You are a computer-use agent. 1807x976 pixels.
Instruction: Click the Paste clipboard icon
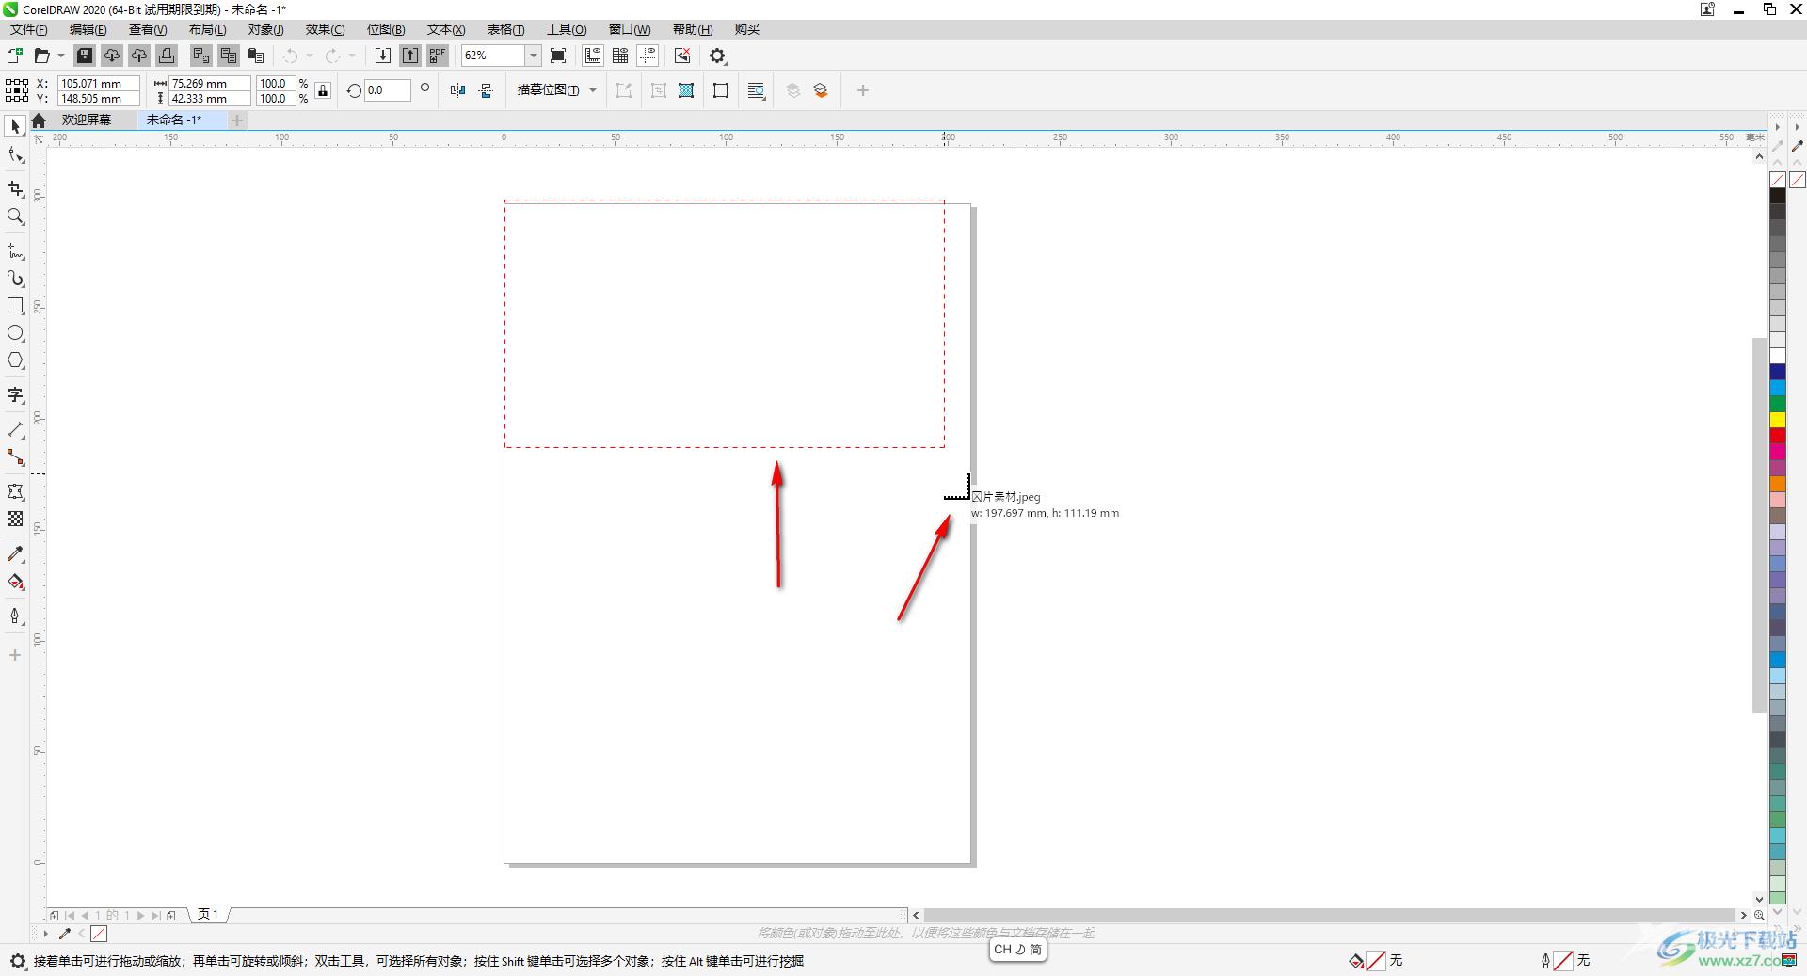(x=256, y=56)
